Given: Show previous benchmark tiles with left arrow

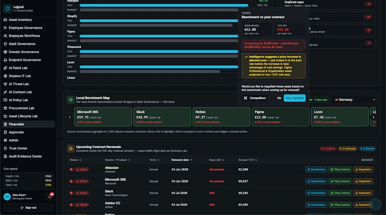Looking at the screenshot, I should click(69, 117).
